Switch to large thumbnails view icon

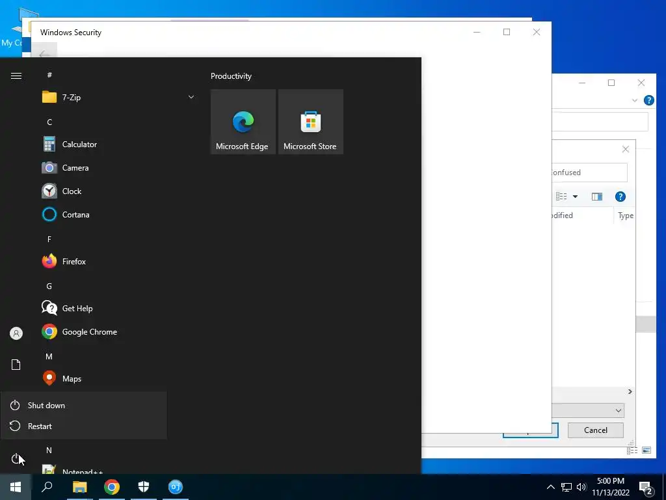[646, 451]
